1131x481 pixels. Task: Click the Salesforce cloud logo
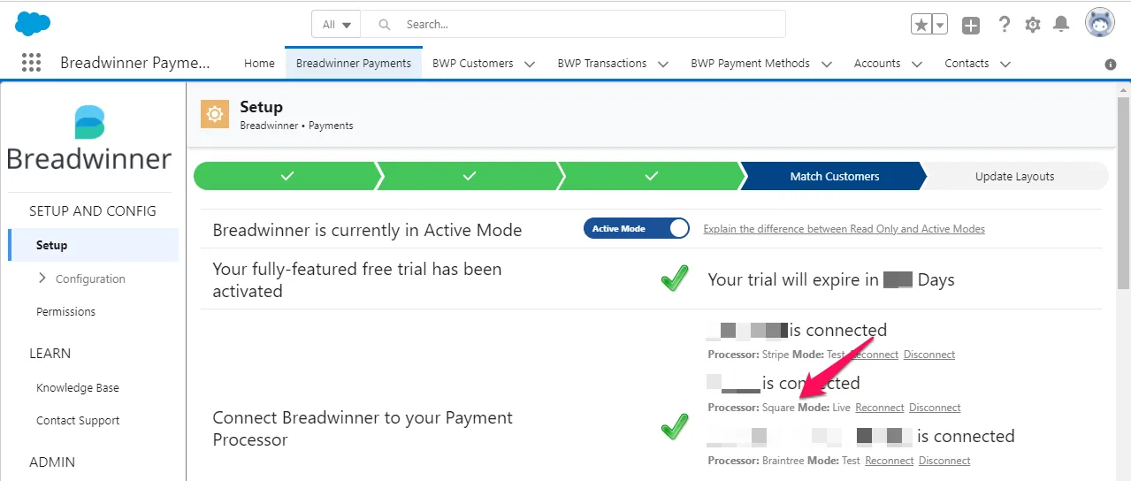[x=33, y=24]
